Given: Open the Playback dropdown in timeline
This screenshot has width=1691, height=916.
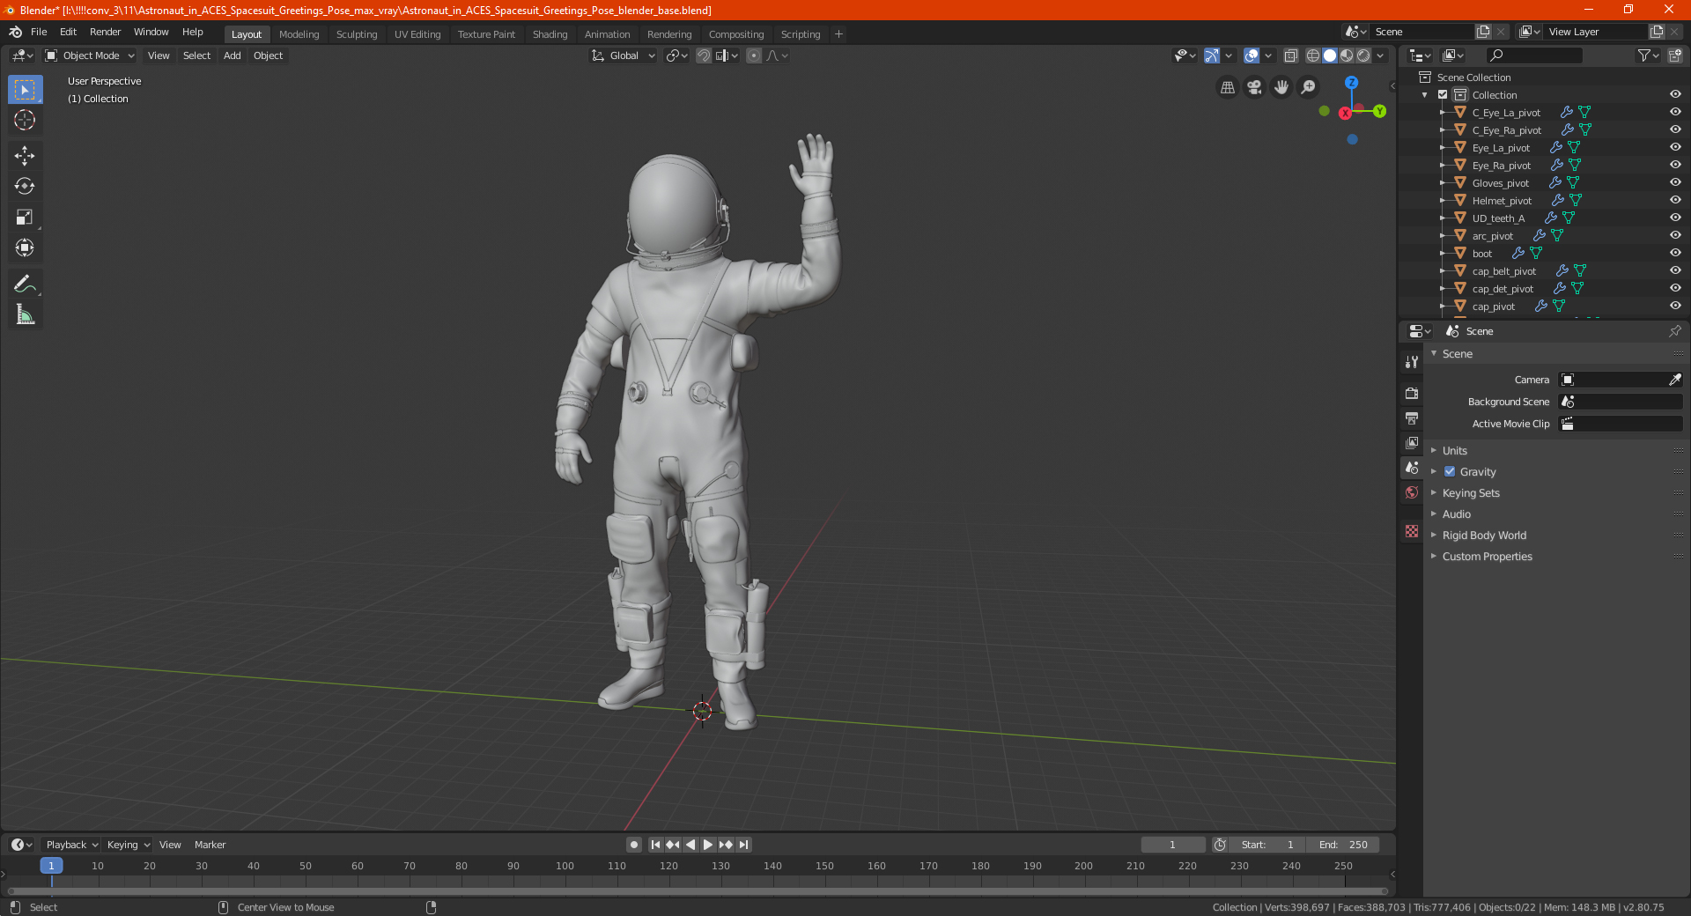Looking at the screenshot, I should (71, 845).
